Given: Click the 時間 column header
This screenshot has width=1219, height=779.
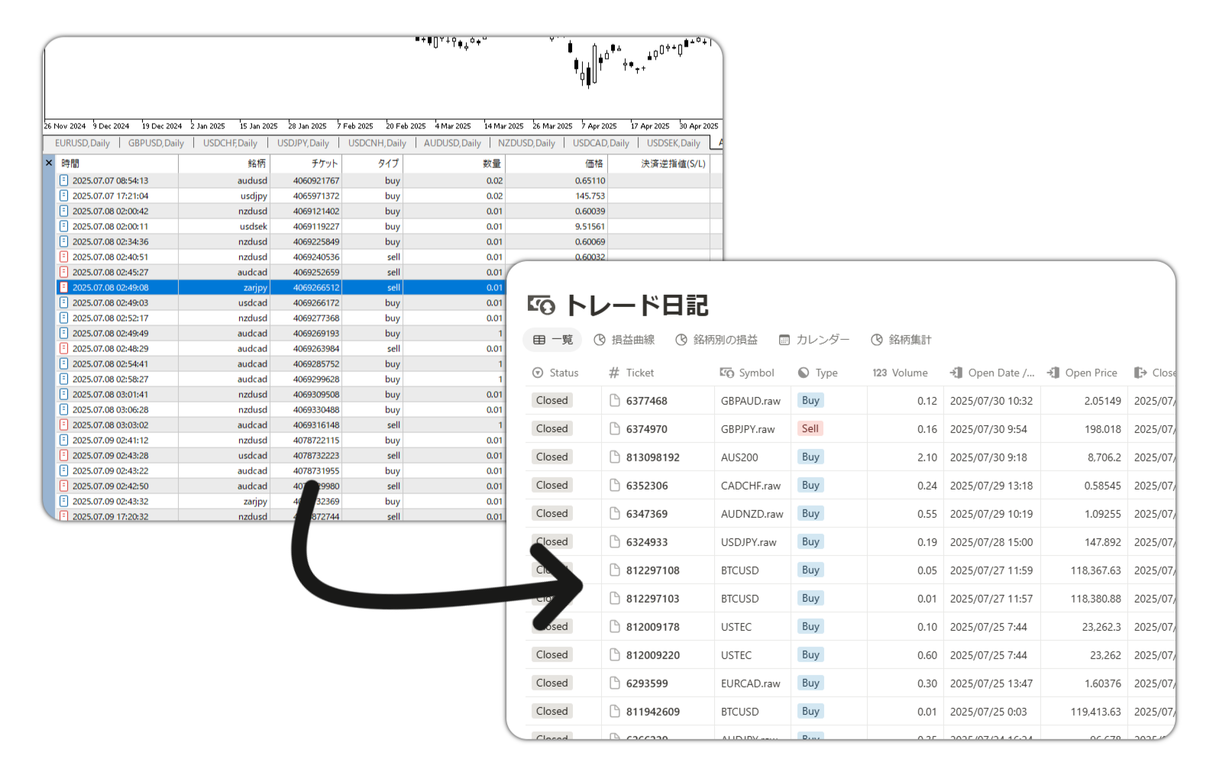Looking at the screenshot, I should click(70, 163).
